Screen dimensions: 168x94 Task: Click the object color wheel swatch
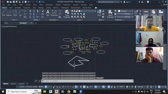pos(115,11)
